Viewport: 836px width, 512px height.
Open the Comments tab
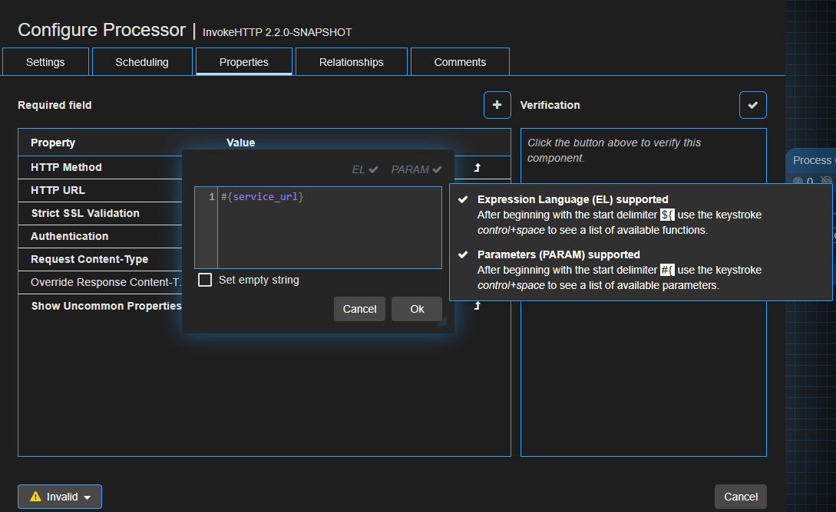pos(460,61)
